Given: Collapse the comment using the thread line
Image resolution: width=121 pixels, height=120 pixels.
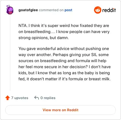Looking at the screenshot, I should coord(10,53).
